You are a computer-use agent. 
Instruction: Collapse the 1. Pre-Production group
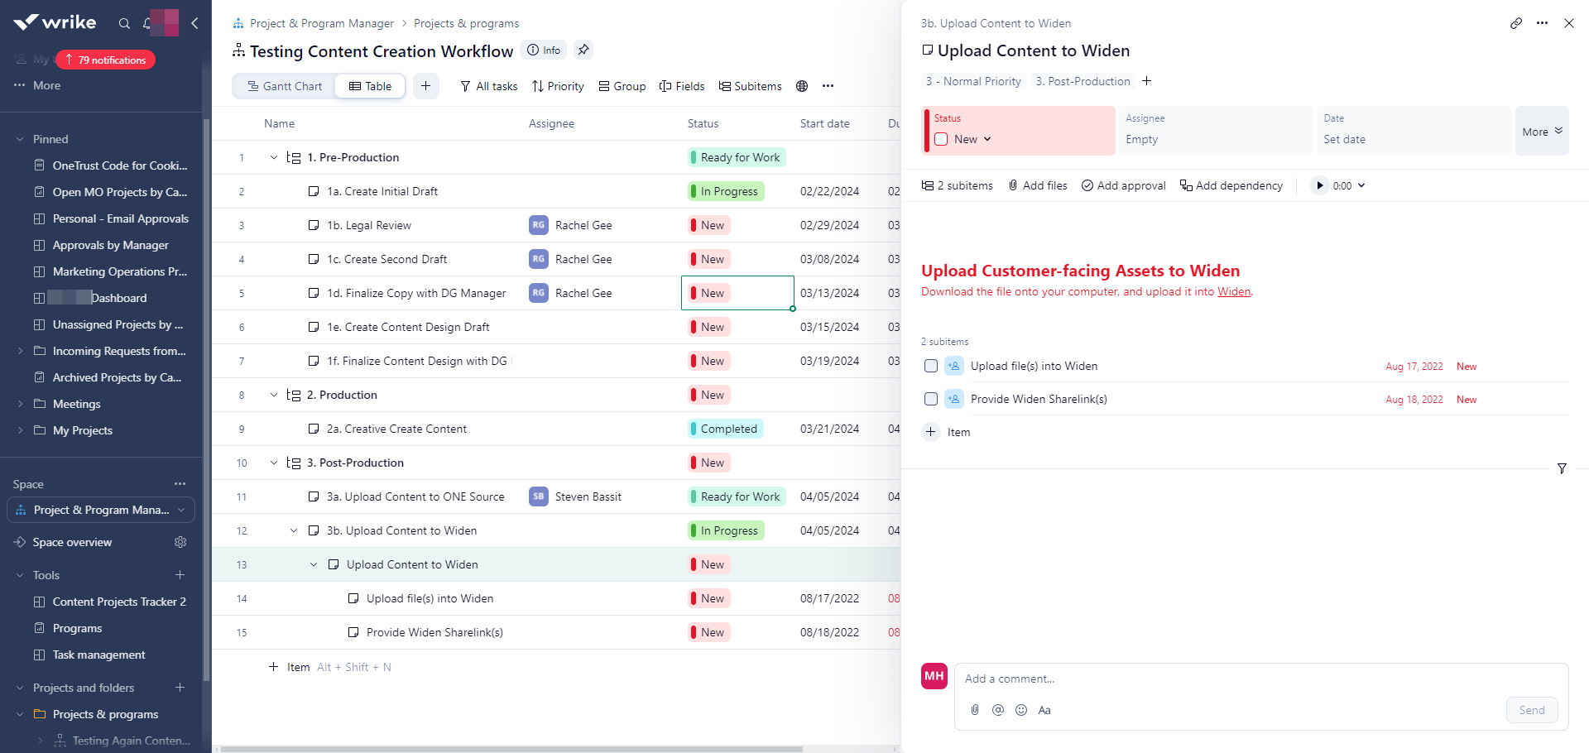(x=274, y=157)
